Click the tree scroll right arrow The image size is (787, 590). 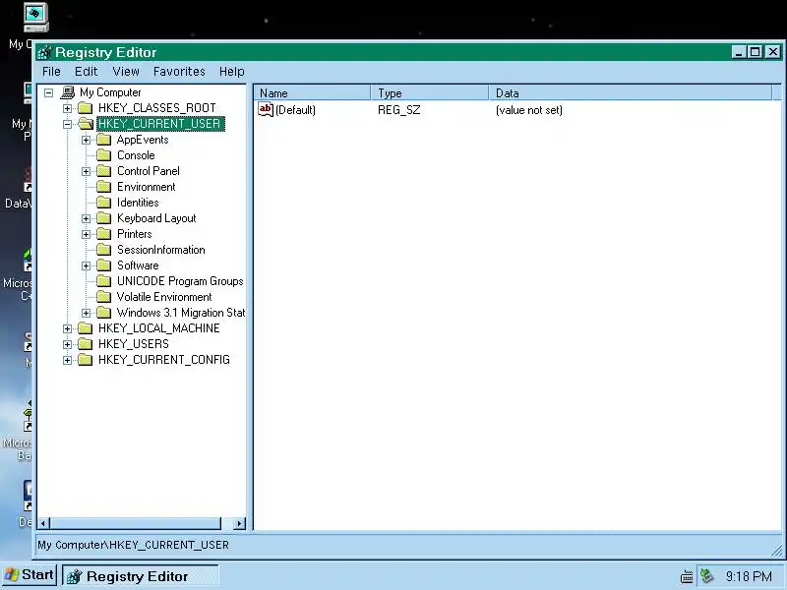click(x=239, y=523)
